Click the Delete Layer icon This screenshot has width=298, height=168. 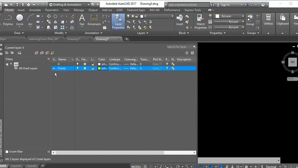[47, 53]
